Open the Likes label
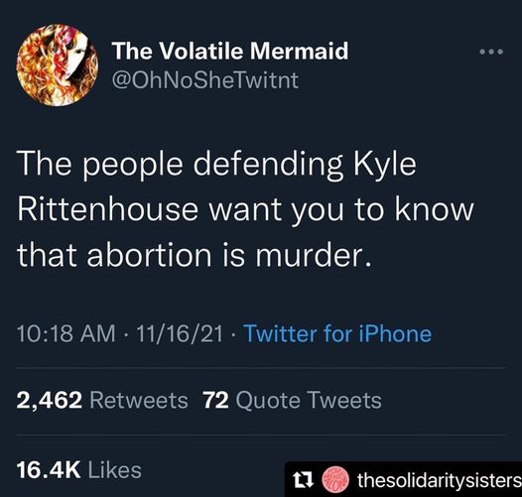Viewport: 522px width, 497px height. coord(115,470)
